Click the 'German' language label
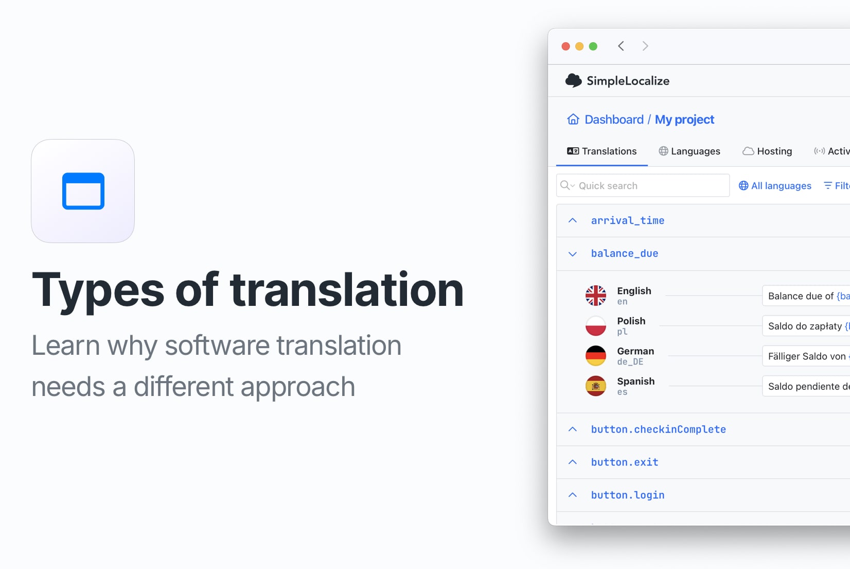Screen dimensions: 850x569 tap(635, 351)
